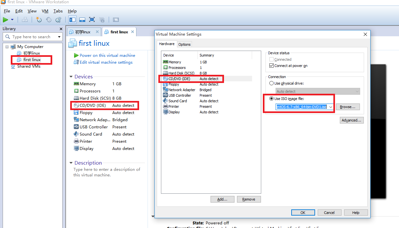The width and height of the screenshot is (399, 228).
Task: Click the Add... hardware button
Action: [x=222, y=199]
